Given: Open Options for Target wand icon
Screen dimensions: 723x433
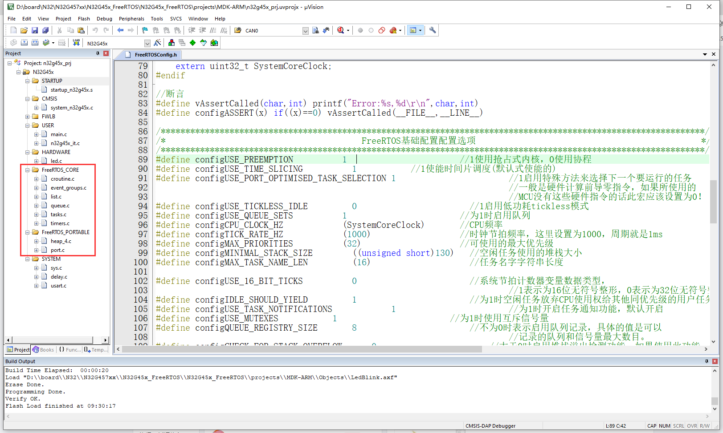Looking at the screenshot, I should 157,43.
